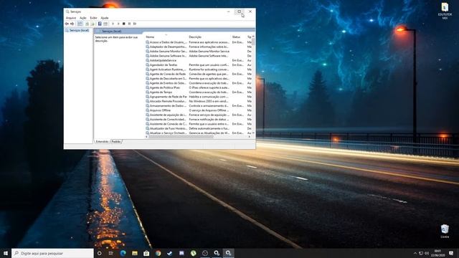Select the Adaptador de Desempenho service
The width and height of the screenshot is (459, 258).
[x=199, y=47]
